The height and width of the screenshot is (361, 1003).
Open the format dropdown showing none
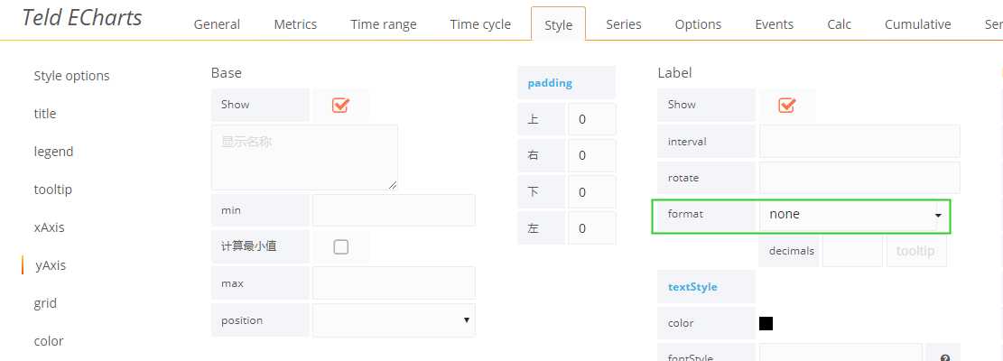855,215
